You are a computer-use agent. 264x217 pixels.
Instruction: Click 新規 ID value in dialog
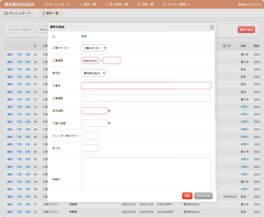84,36
